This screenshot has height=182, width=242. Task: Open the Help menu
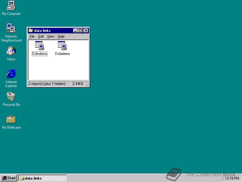(61, 36)
